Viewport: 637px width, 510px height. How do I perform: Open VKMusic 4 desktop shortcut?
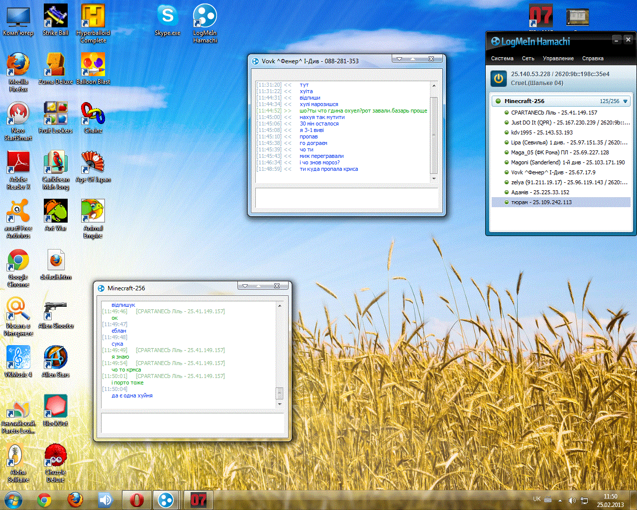[18, 362]
